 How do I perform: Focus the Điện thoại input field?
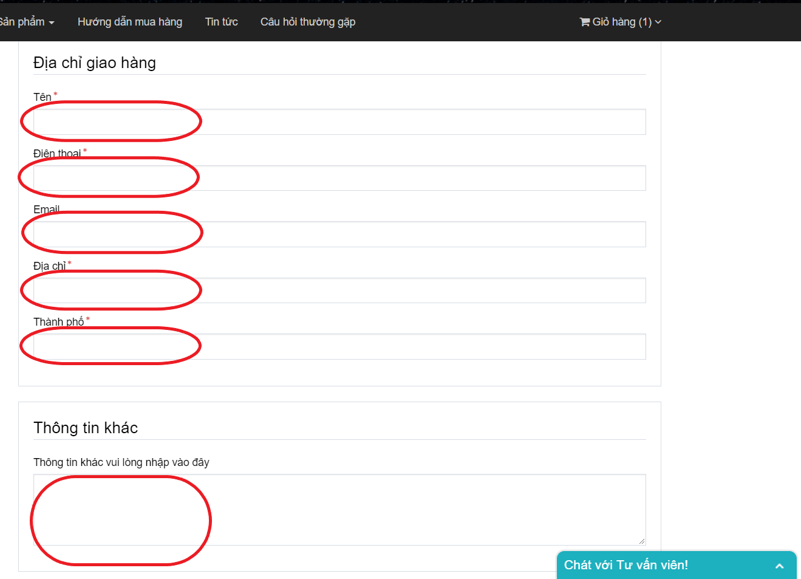(339, 178)
